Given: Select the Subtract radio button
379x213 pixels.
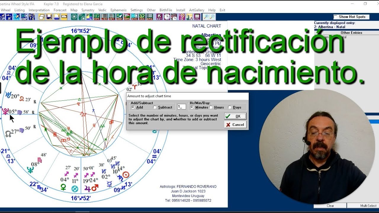Looking at the screenshot, I should tap(155, 107).
